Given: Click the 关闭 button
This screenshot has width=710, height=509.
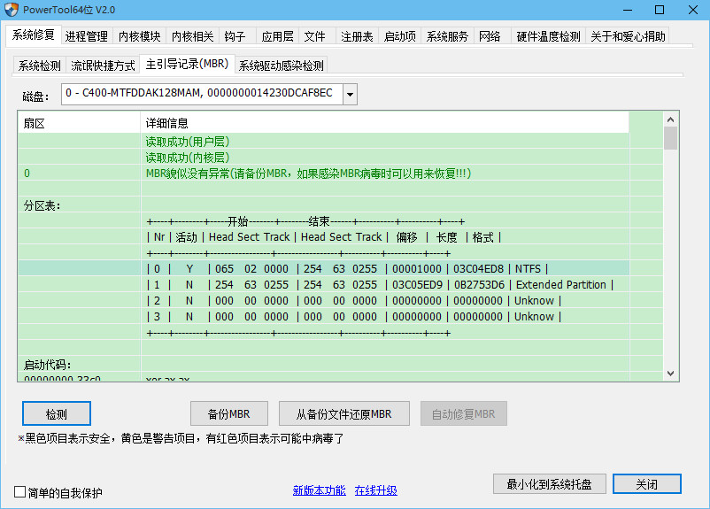Looking at the screenshot, I should [x=646, y=484].
